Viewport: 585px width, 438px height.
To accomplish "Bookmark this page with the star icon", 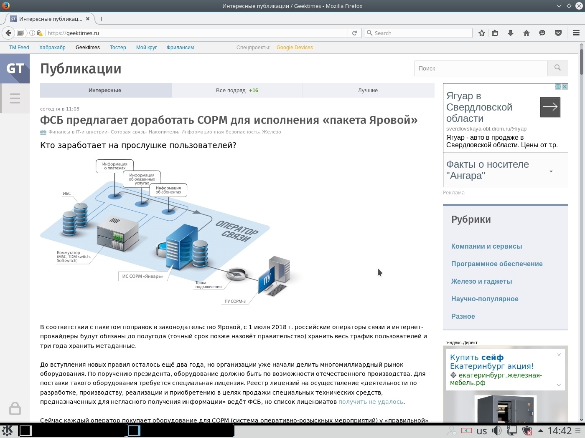I will (481, 33).
